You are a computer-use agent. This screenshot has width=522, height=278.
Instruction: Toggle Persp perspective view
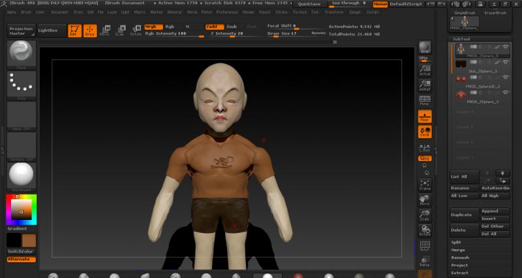(x=425, y=100)
